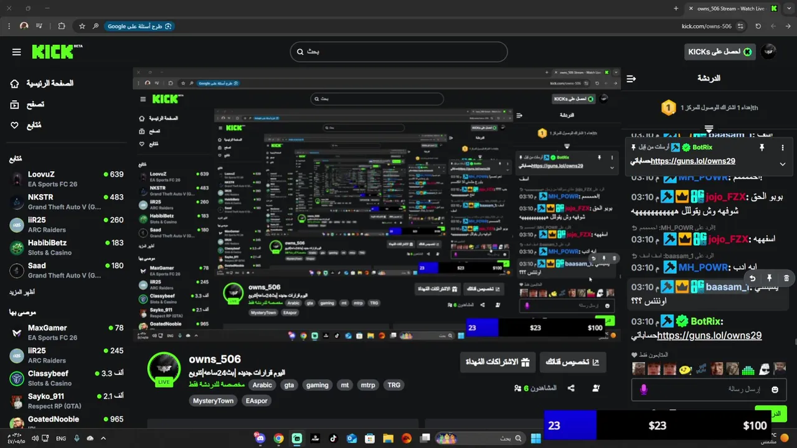The image size is (797, 448).
Task: Click the chat message field إرسال رسالة
Action: 709,390
